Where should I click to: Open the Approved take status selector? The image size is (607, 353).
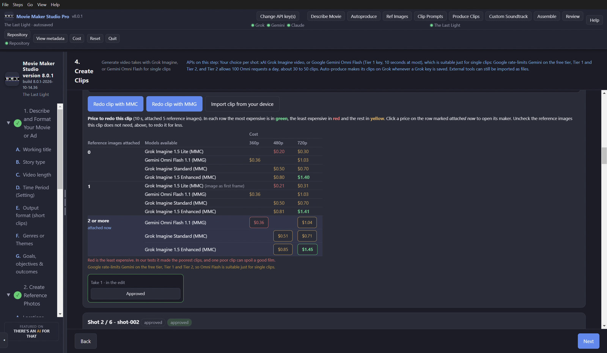coord(135,294)
